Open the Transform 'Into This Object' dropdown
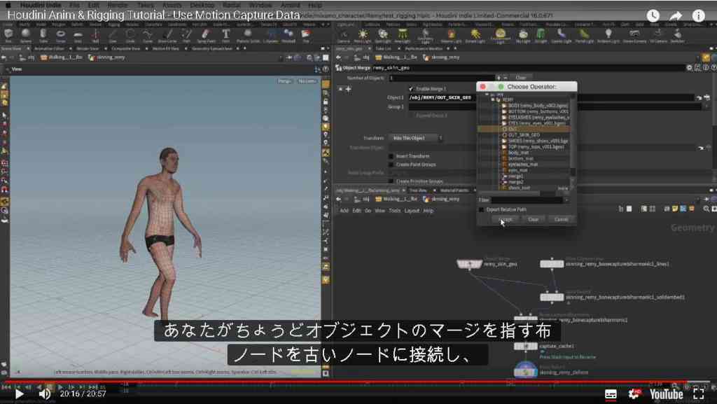 pyautogui.click(x=416, y=138)
